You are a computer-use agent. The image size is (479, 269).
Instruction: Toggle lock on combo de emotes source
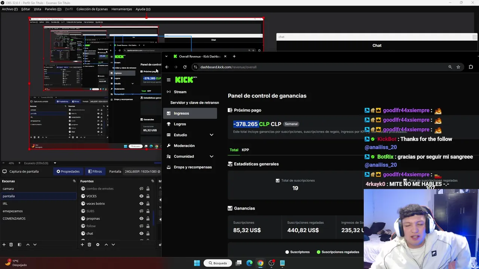click(148, 189)
